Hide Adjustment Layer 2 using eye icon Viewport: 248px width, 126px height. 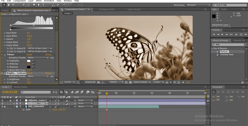[3, 100]
